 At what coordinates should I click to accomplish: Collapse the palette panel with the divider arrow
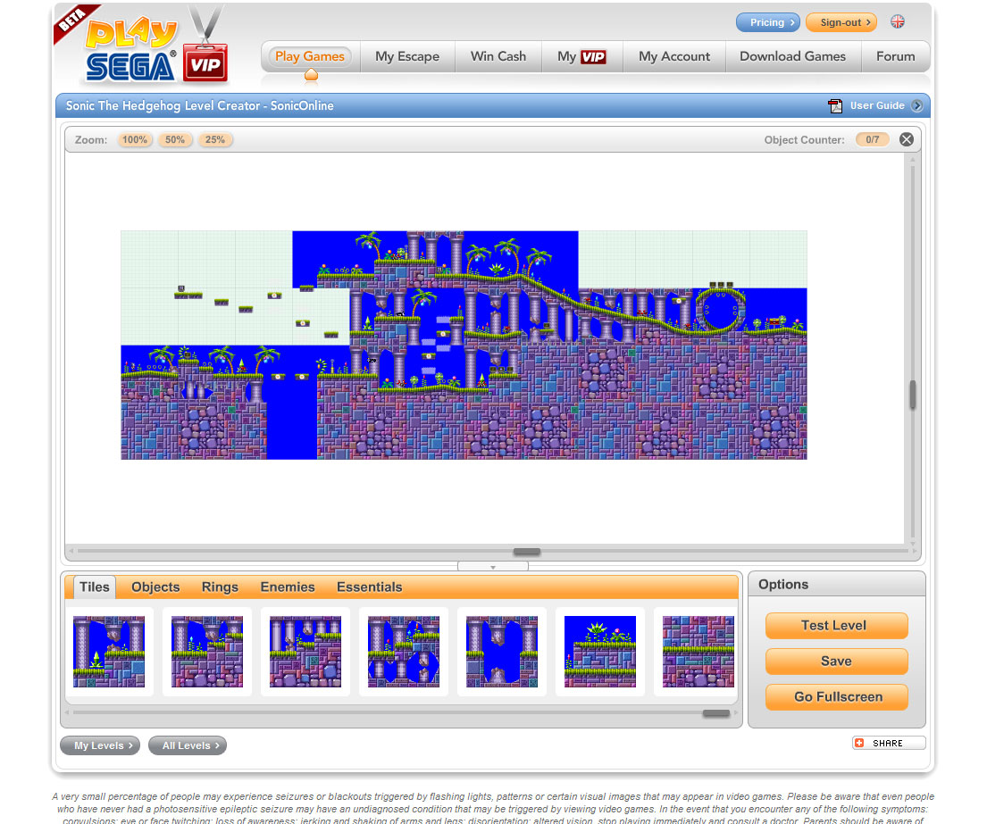tap(493, 567)
